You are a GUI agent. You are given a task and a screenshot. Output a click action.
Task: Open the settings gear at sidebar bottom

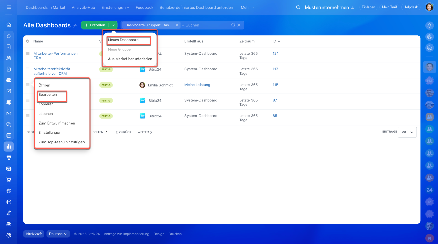pyautogui.click(x=9, y=235)
